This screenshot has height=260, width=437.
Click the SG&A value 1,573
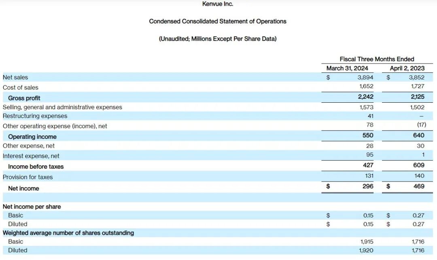pos(367,107)
